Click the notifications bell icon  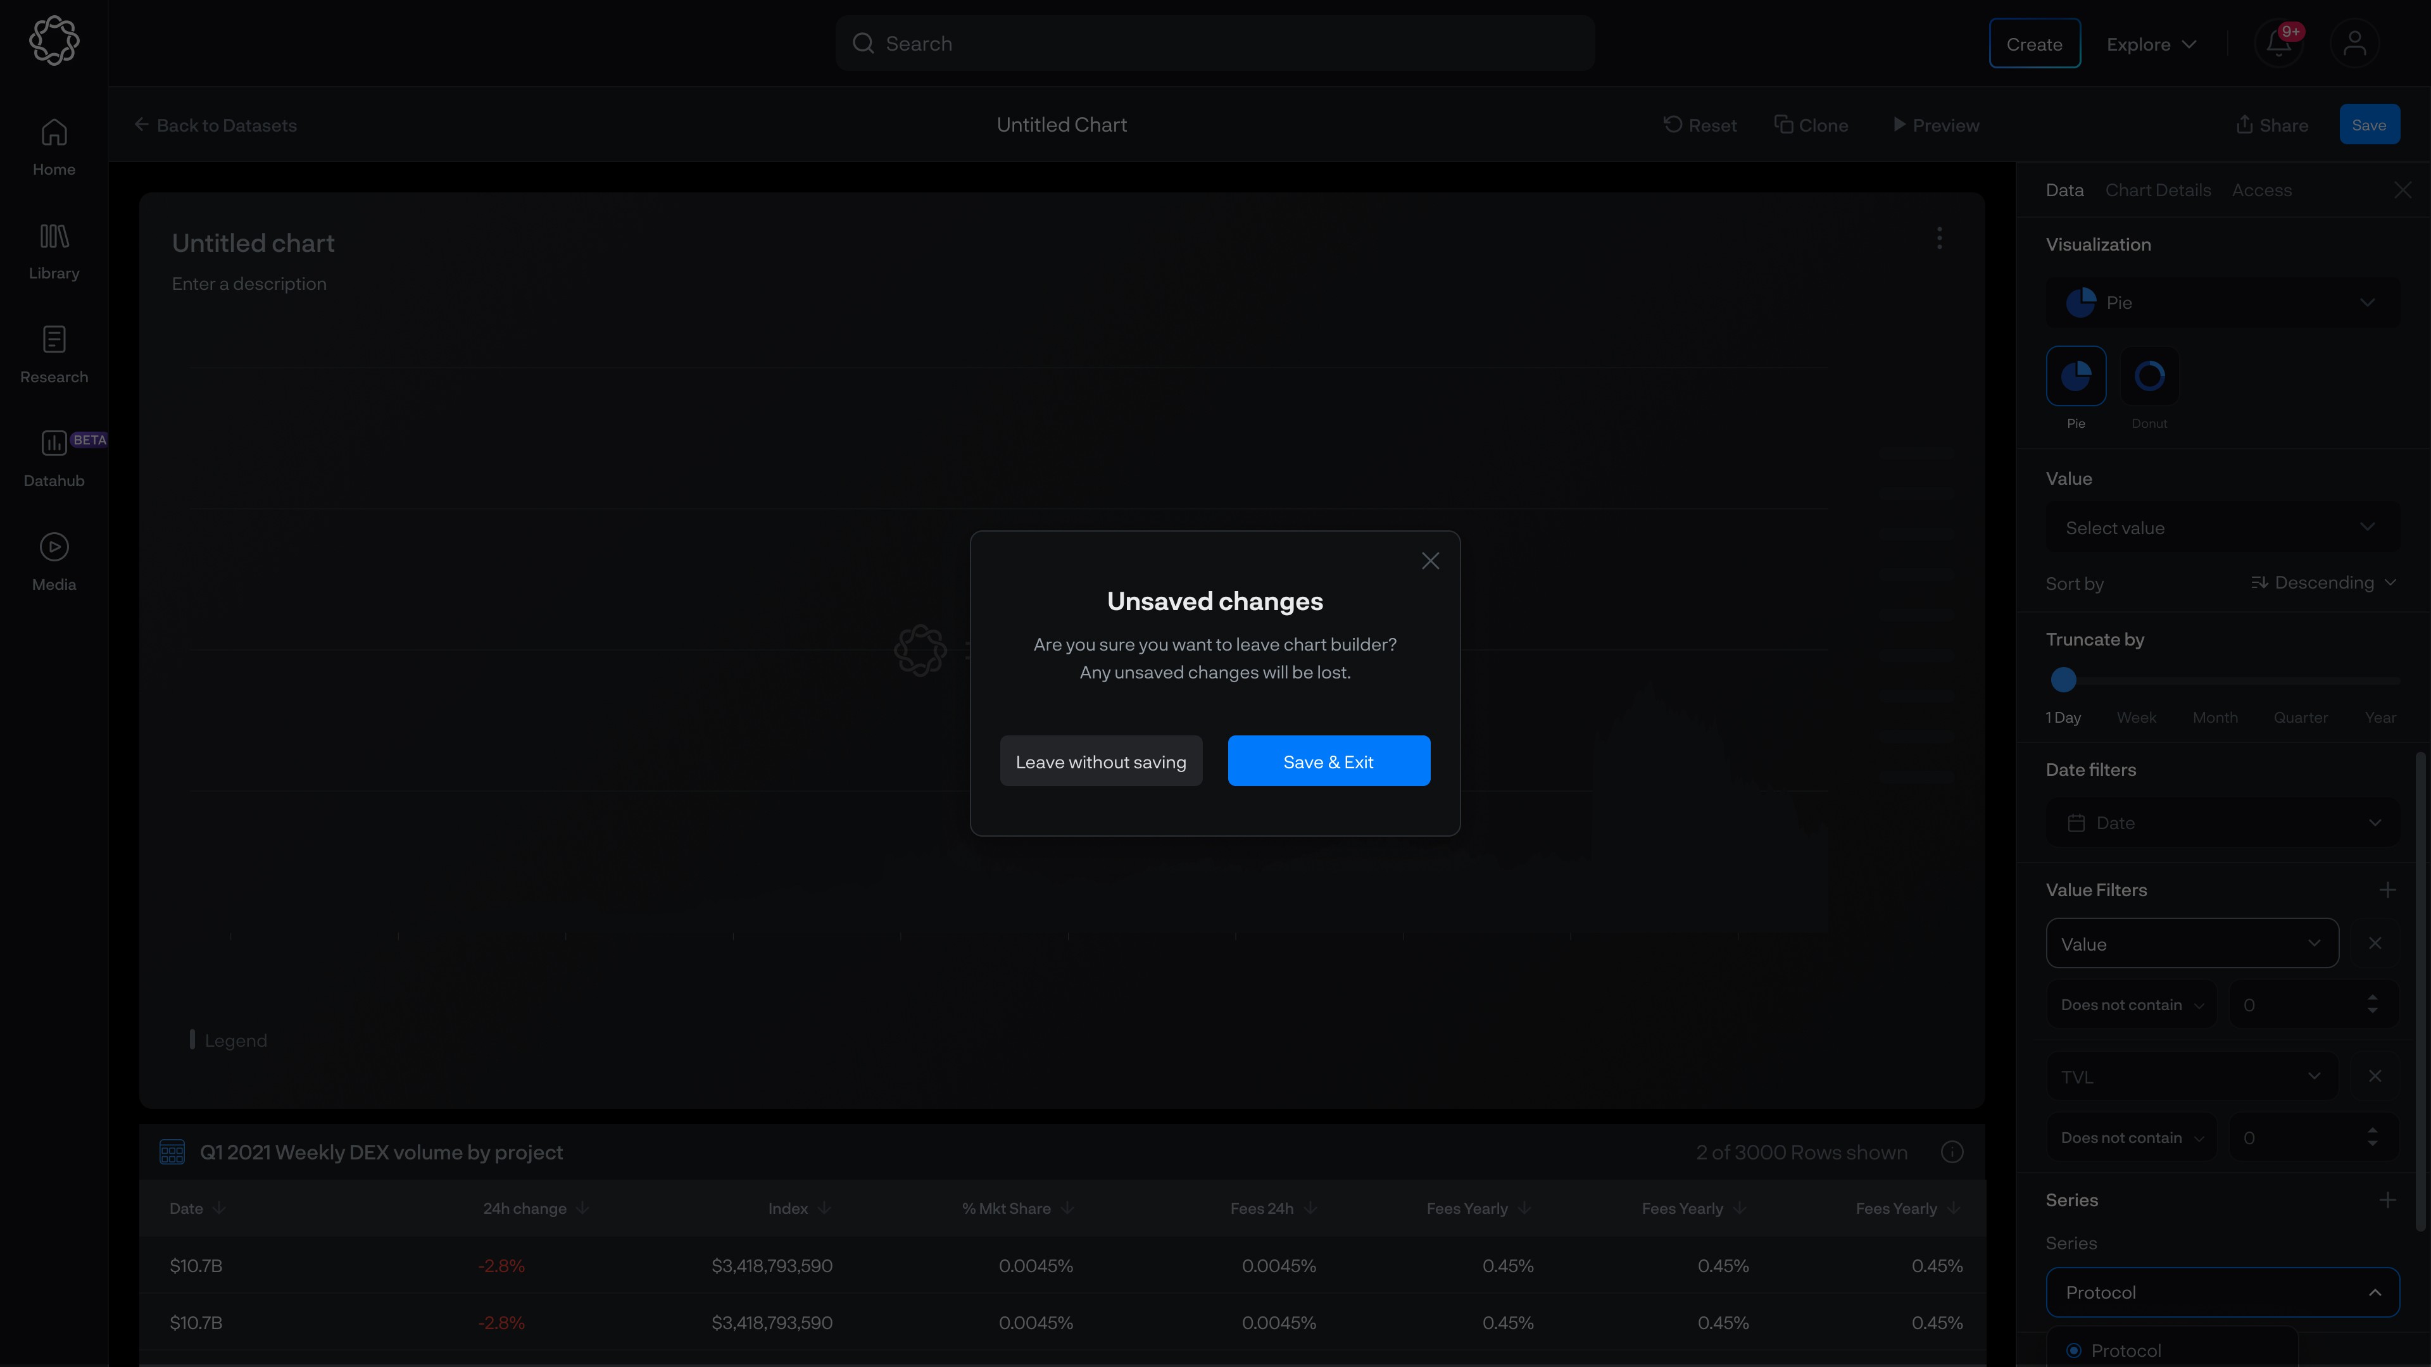coord(2278,44)
